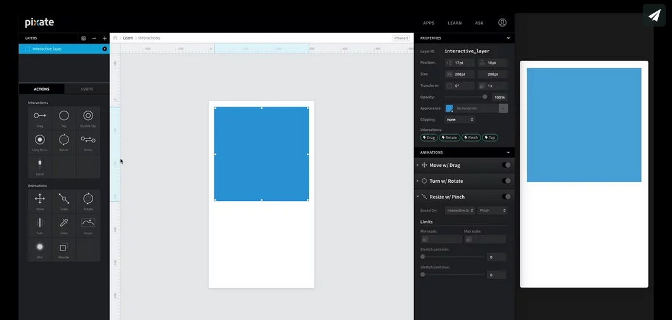Switch to the Actions tab
Screen dimensions: 672x320
coord(42,89)
